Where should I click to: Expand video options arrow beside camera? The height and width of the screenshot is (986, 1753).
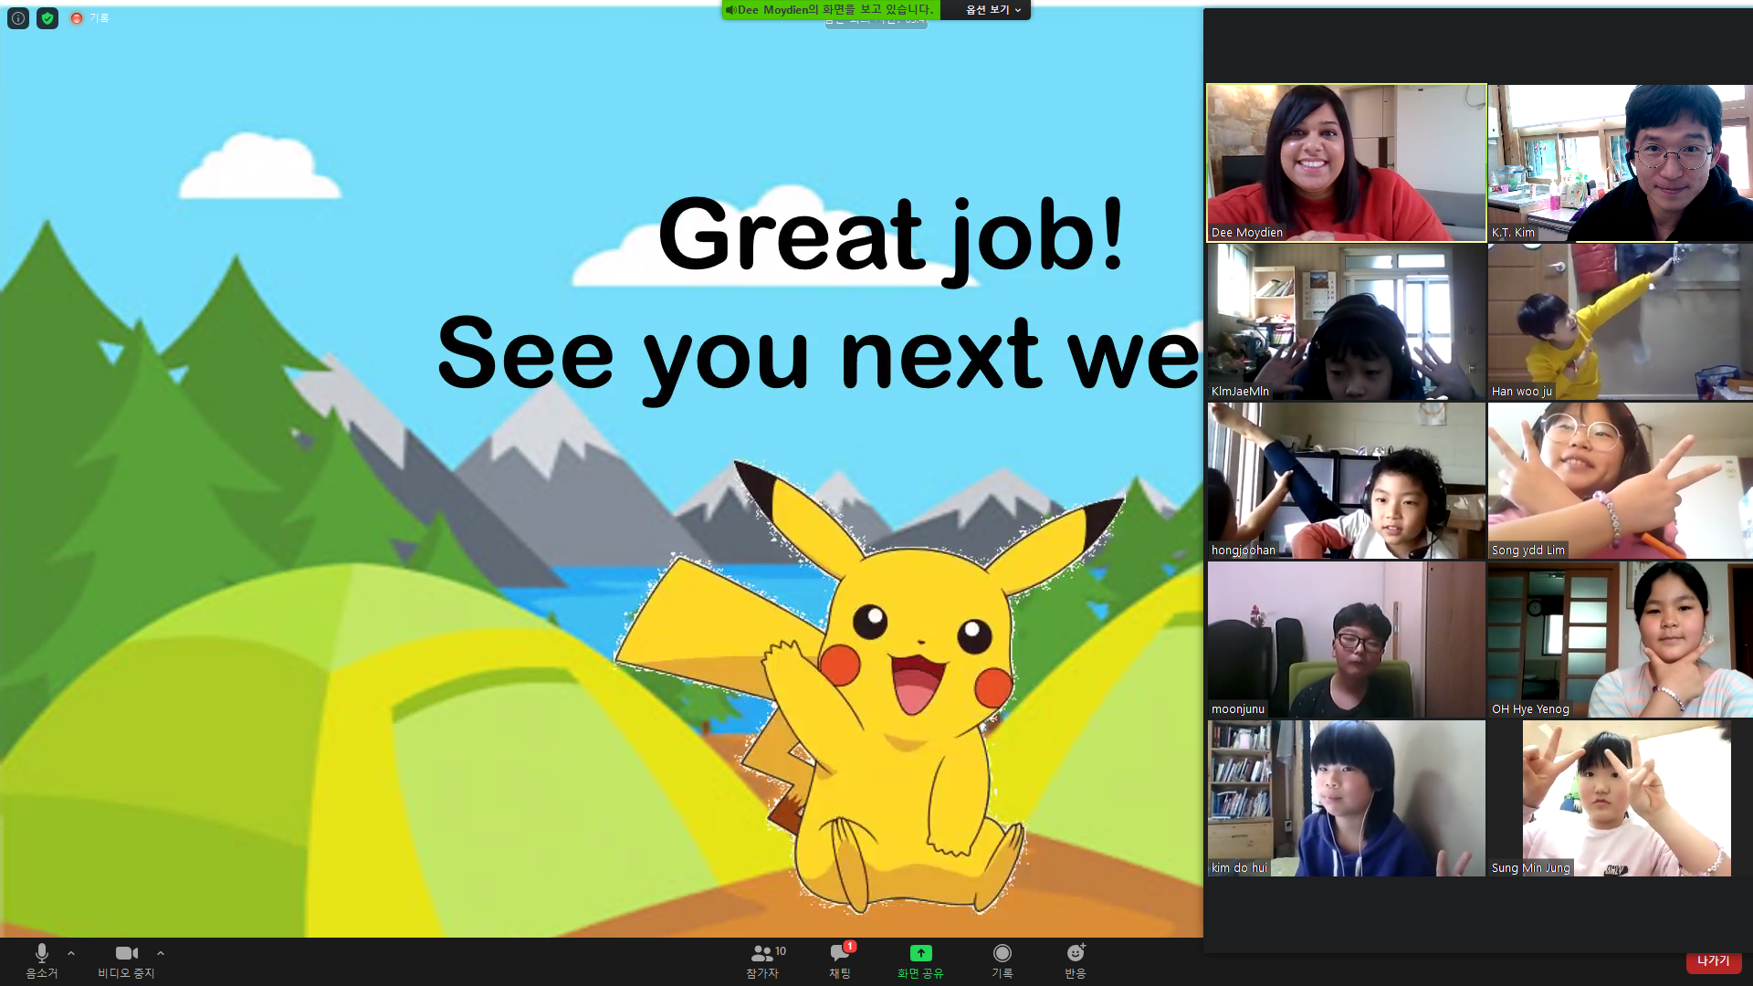click(x=161, y=953)
